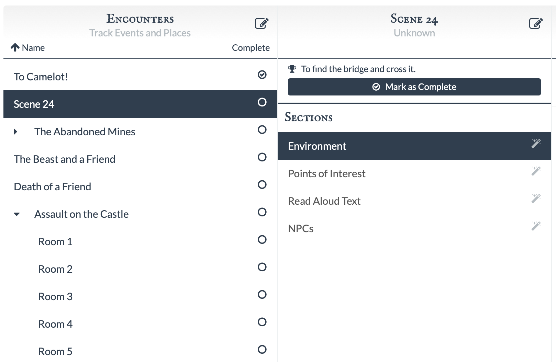The width and height of the screenshot is (556, 362).
Task: Open The Abandoned Mines encounter
Action: coord(140,132)
